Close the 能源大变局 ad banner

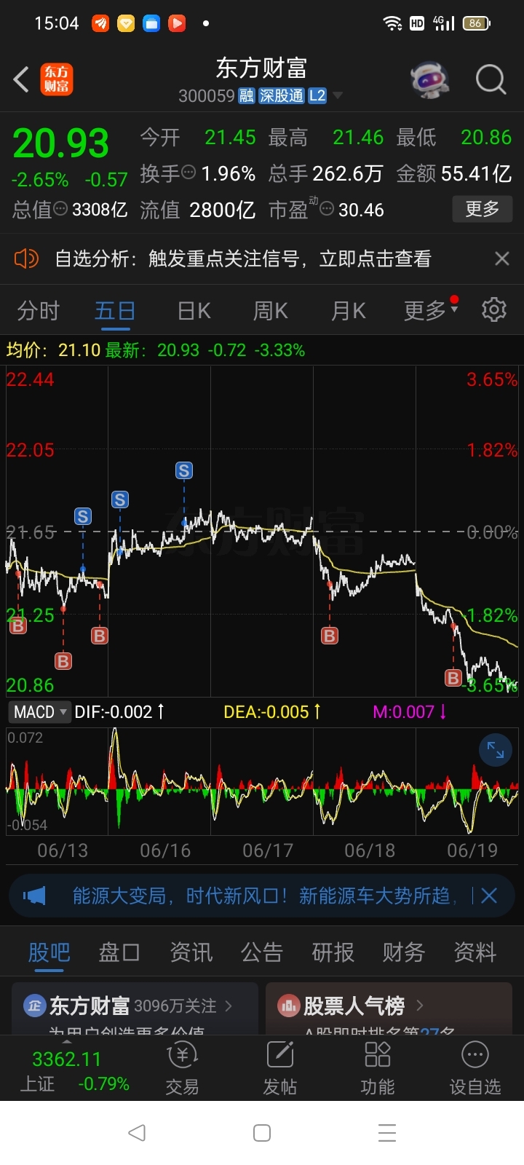click(x=489, y=896)
